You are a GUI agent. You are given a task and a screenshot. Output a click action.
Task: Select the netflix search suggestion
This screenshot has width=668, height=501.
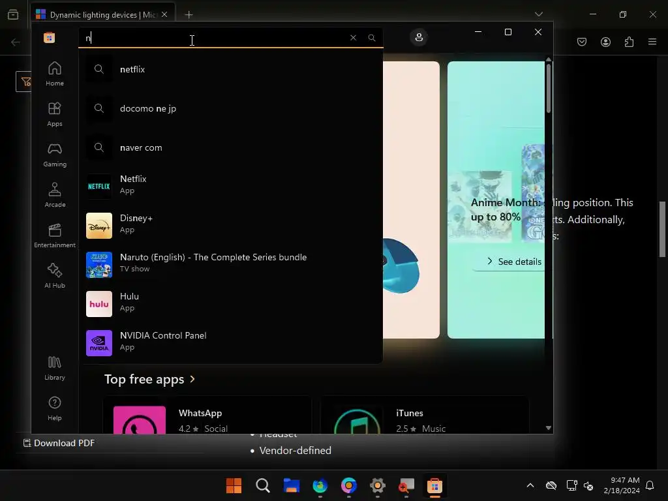point(231,69)
